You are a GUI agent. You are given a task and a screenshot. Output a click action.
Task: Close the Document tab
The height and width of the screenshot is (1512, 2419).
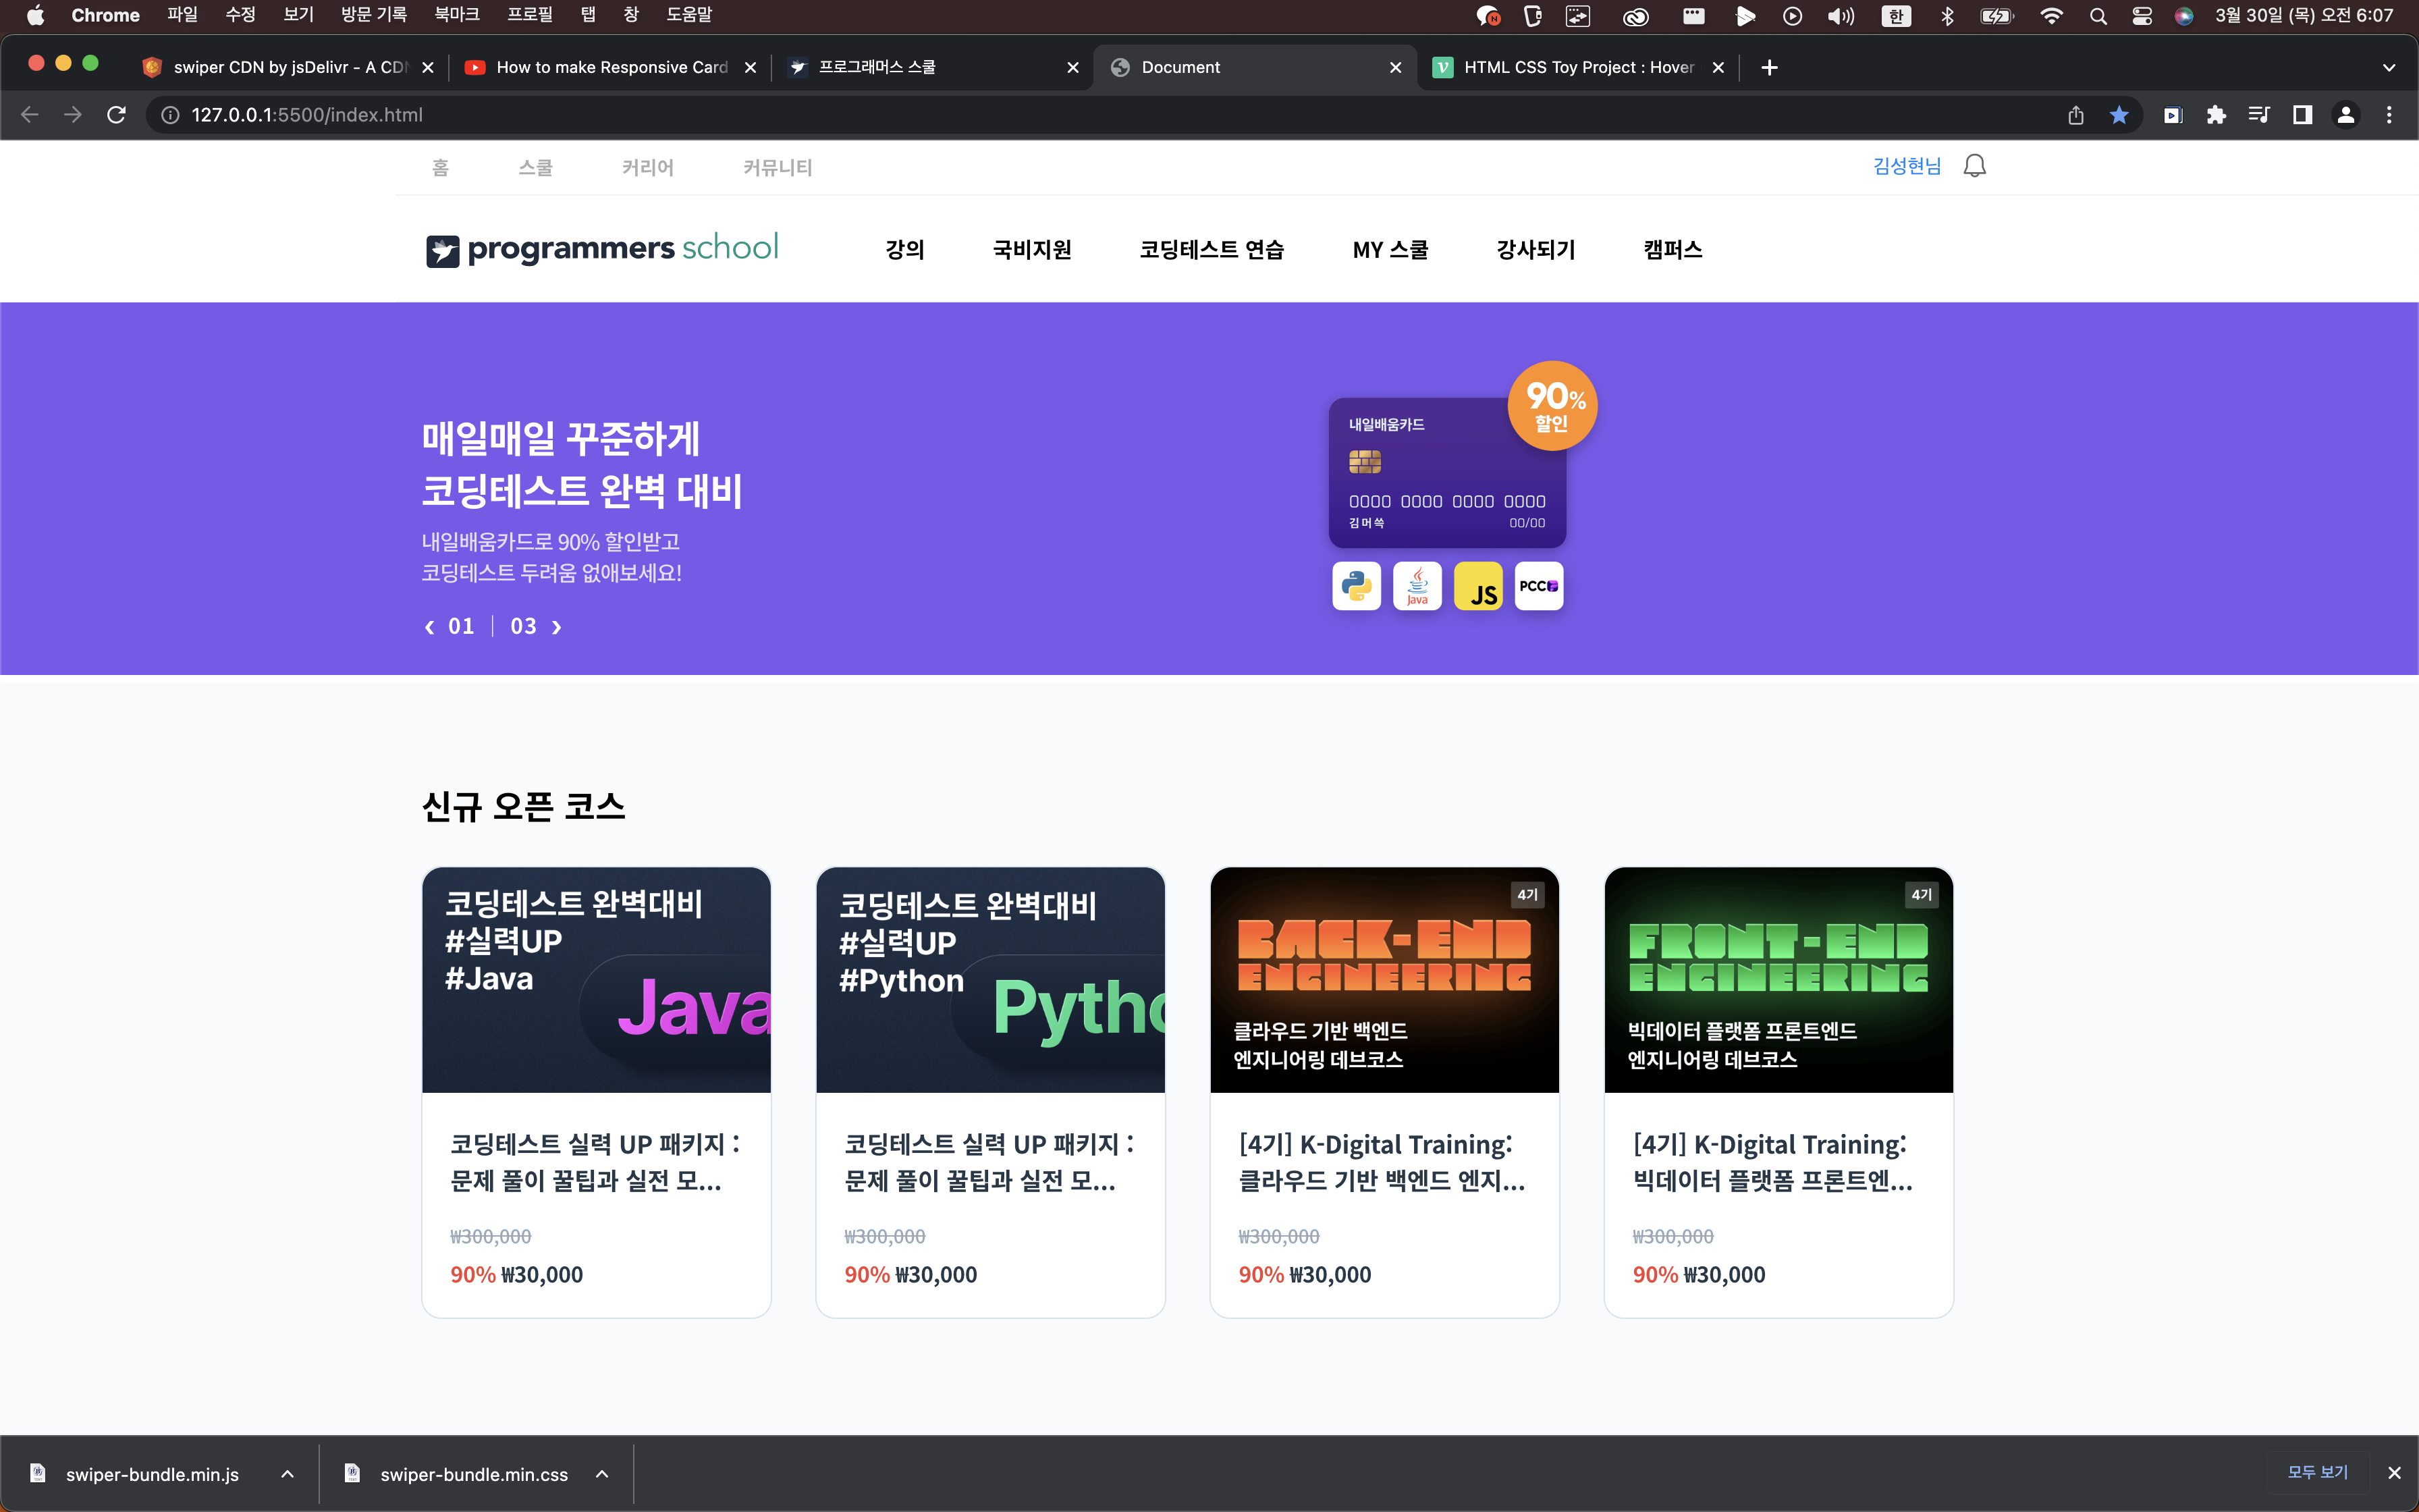1395,67
